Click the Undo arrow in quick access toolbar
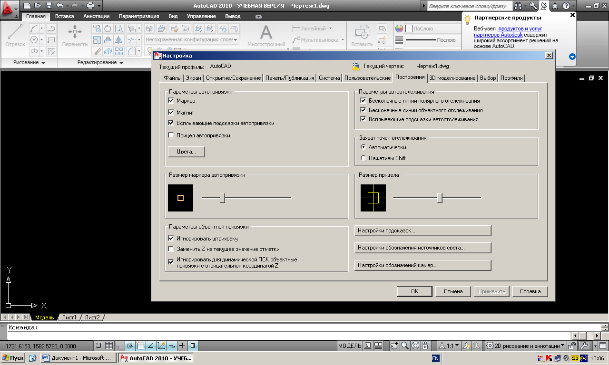The height and width of the screenshot is (365, 609). coord(59,6)
